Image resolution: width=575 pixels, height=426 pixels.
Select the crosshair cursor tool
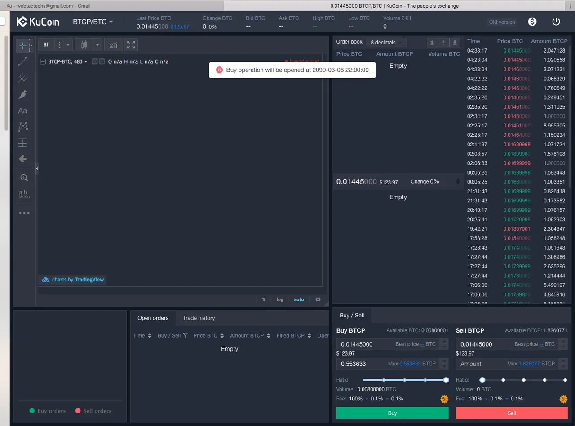tap(22, 45)
